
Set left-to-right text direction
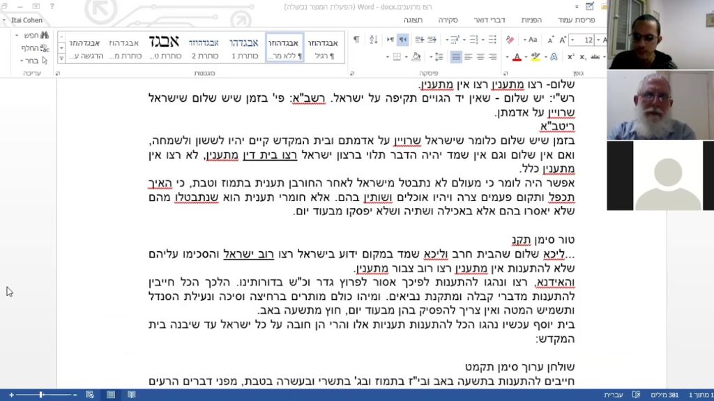[390, 40]
